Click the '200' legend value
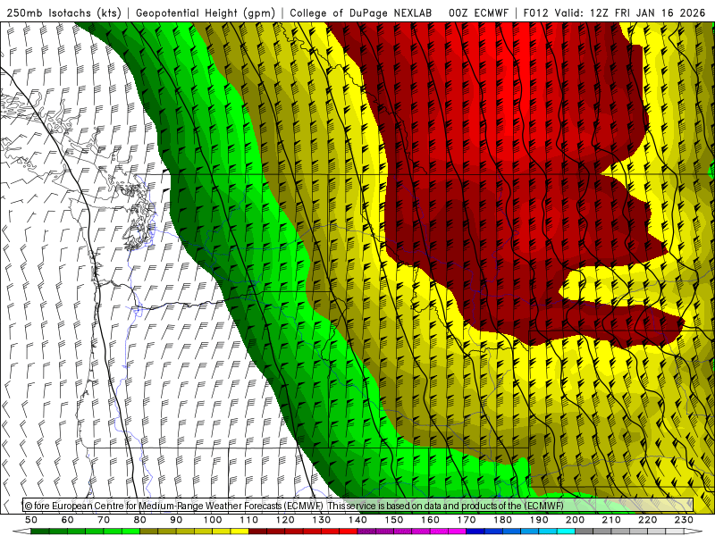 click(x=575, y=520)
